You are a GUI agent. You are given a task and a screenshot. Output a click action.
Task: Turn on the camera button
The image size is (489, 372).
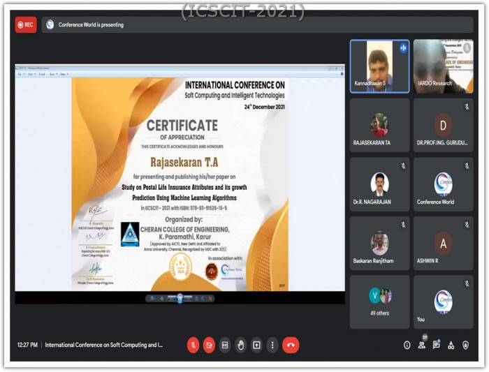click(x=209, y=345)
